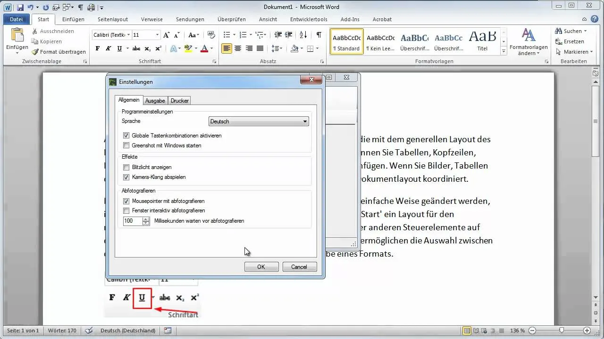The height and width of the screenshot is (339, 604).
Task: Click the large Einfügen paste icon
Action: (x=17, y=36)
